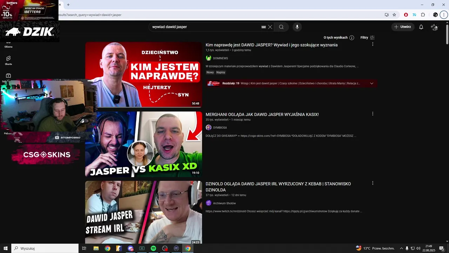The image size is (449, 253).
Task: Expand the Rozdziały: 19 chapters chevron
Action: (371, 84)
